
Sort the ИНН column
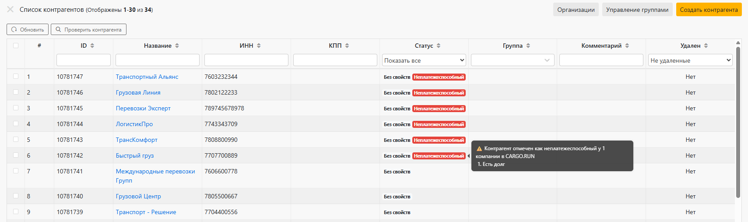pos(259,46)
